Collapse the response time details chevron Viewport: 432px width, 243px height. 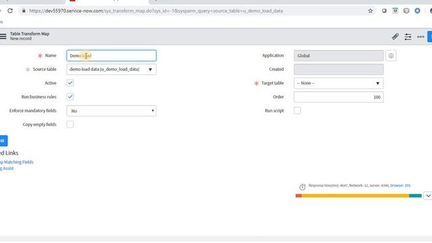click(x=427, y=196)
